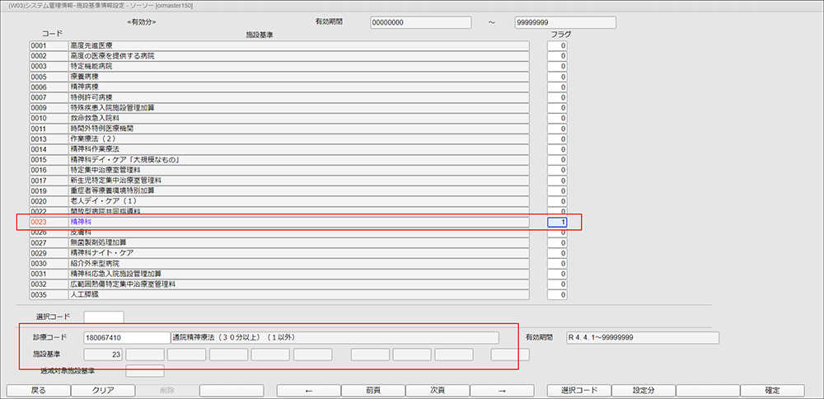Click the left arrow ← button
This screenshot has height=399, width=824.
[307, 391]
